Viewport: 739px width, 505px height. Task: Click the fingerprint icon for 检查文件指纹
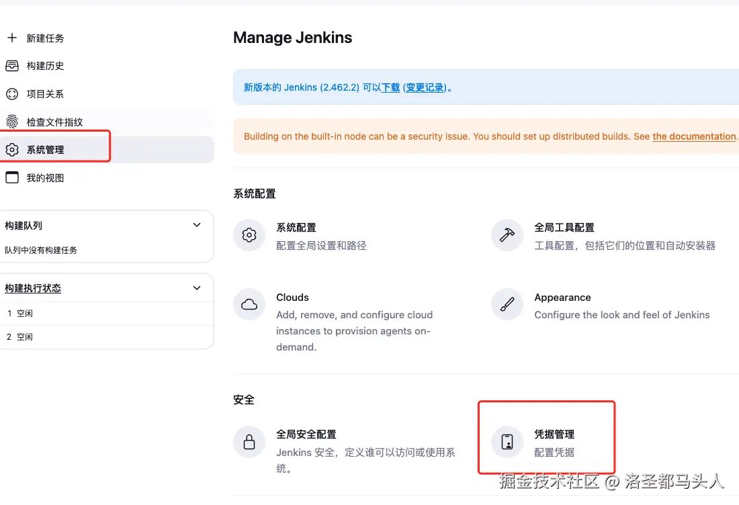tap(12, 122)
